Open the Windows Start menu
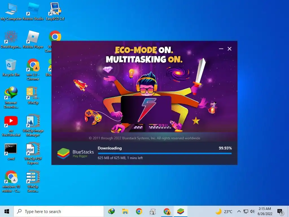The width and height of the screenshot is (289, 217). point(7,211)
